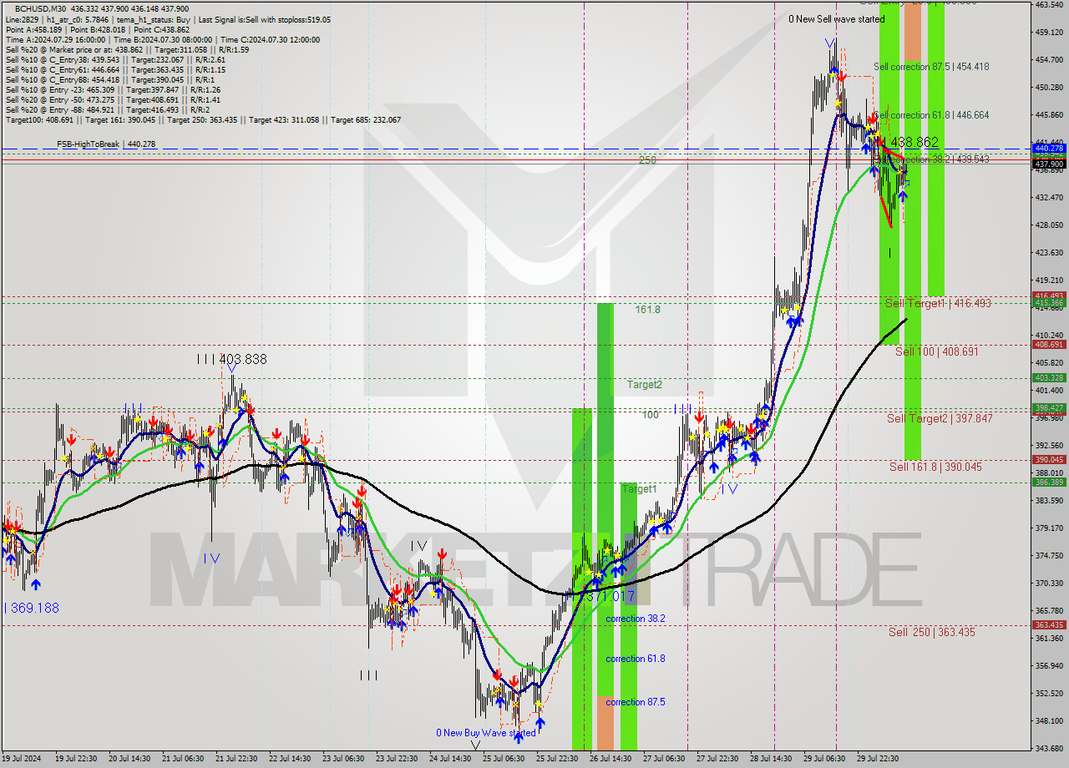
Task: Select the 'Sell %20 @ Entry -88: 484.921' line
Action: point(107,109)
